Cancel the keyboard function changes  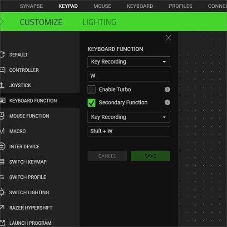point(107,156)
